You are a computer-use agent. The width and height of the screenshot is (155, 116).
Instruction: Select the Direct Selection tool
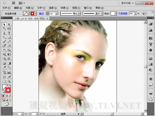click(9, 24)
